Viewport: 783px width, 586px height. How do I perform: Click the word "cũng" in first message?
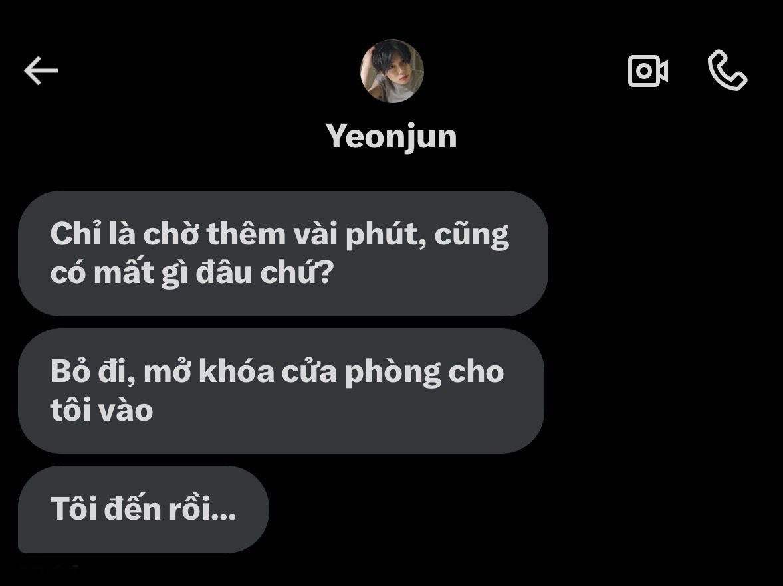[x=472, y=235]
